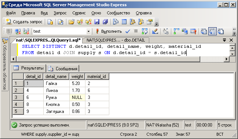Expand the standard toolbar options arrow
The image size is (238, 139).
[x=157, y=24]
